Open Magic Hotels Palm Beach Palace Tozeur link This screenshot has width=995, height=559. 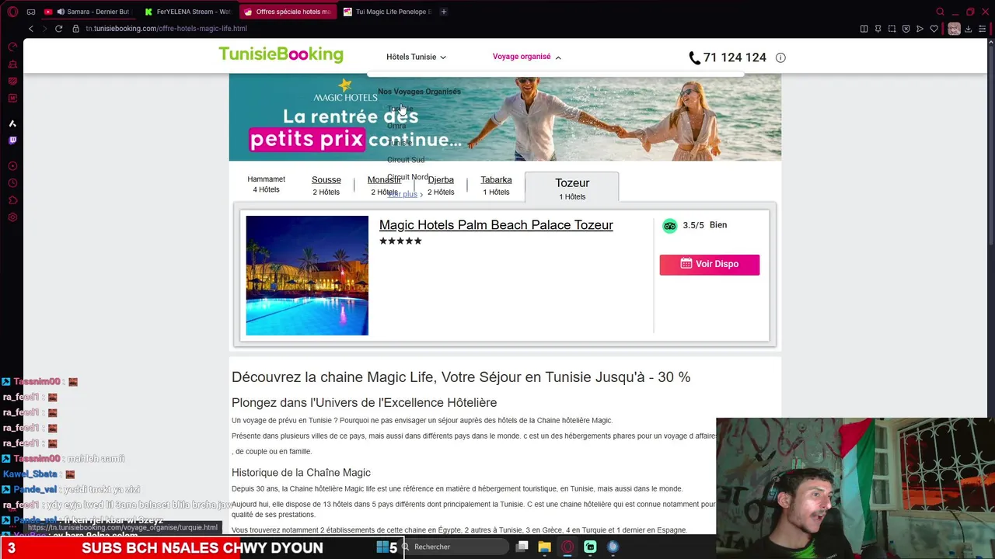coord(496,225)
